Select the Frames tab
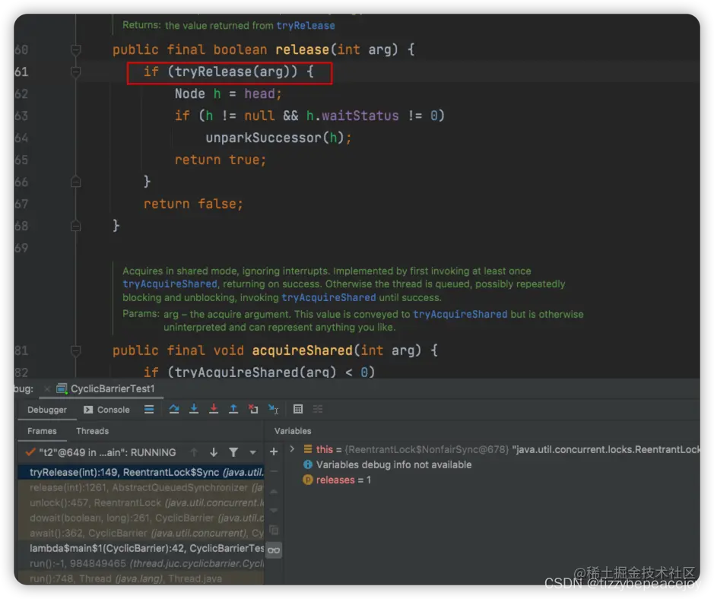This screenshot has height=599, width=714. pos(42,431)
